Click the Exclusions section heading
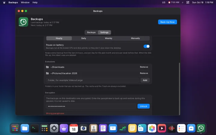The width and height of the screenshot is (216, 135). point(50,61)
